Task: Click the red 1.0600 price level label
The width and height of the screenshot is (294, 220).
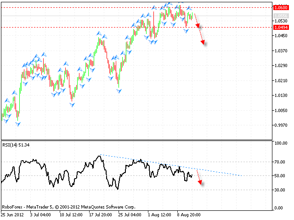Action: [x=280, y=7]
